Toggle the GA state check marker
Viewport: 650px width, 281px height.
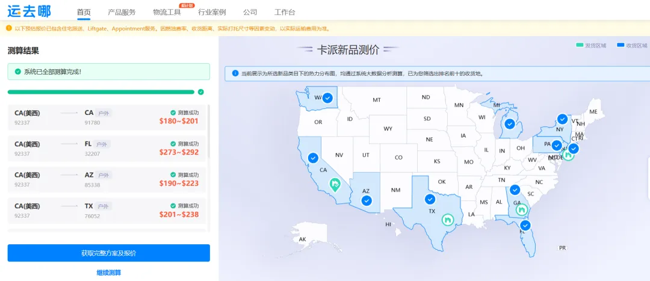pyautogui.click(x=515, y=190)
